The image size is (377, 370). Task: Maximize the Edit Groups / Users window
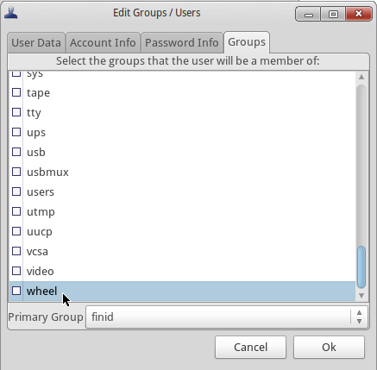point(333,14)
